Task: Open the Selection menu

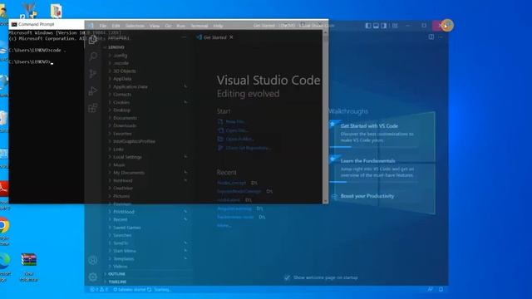Action: coord(135,26)
